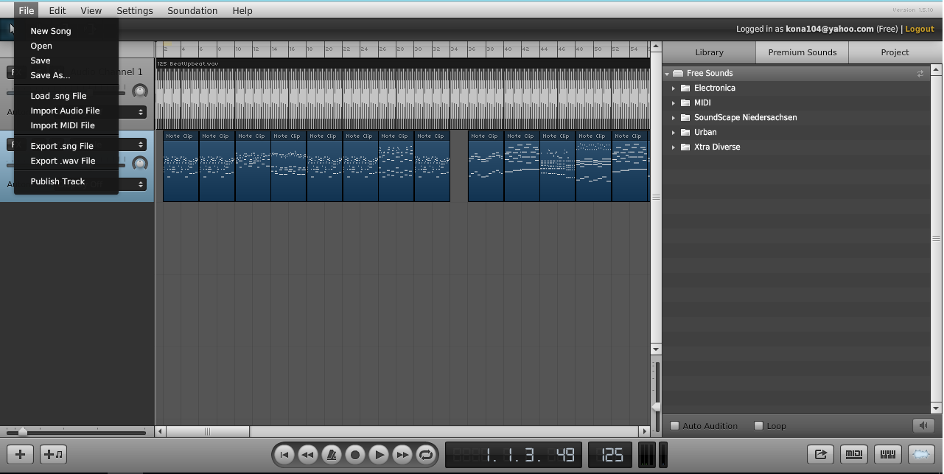Click the refresh icon beside Free Sounds
Image resolution: width=944 pixels, height=474 pixels.
920,74
